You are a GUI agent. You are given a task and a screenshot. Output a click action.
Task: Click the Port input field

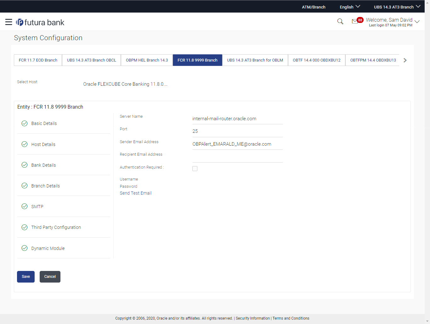tap(237, 131)
